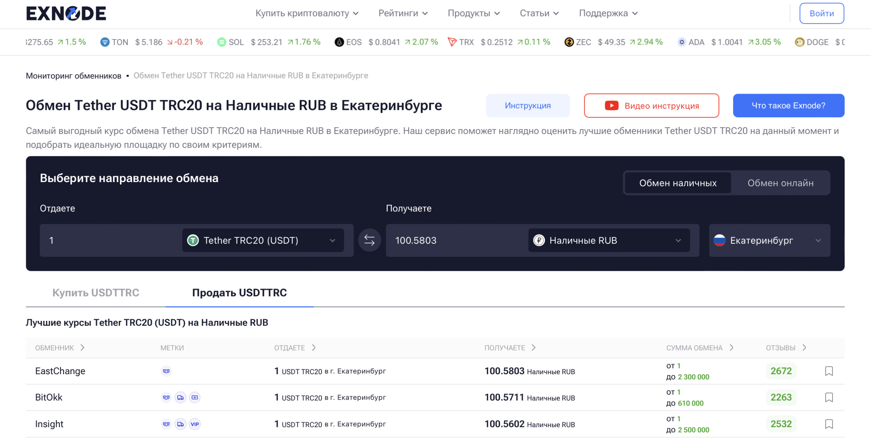The width and height of the screenshot is (871, 441).
Task: Bookmark the Insight exchanger row
Action: (829, 424)
